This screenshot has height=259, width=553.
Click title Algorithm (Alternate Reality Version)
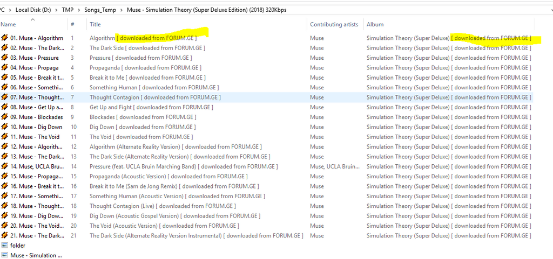point(176,146)
